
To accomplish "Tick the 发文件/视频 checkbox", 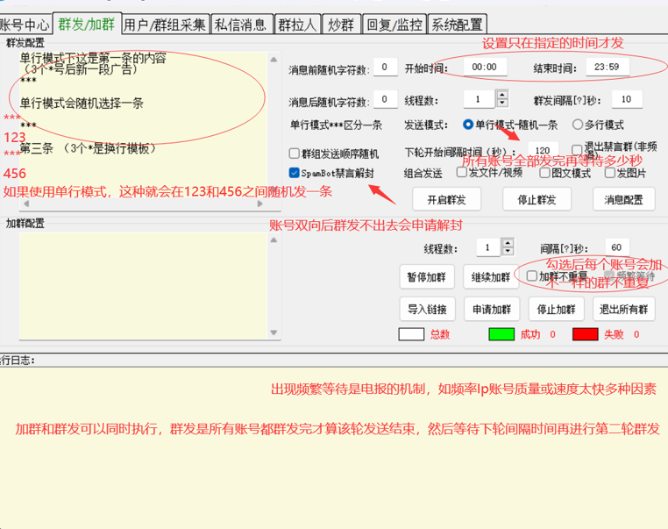I will (x=461, y=173).
